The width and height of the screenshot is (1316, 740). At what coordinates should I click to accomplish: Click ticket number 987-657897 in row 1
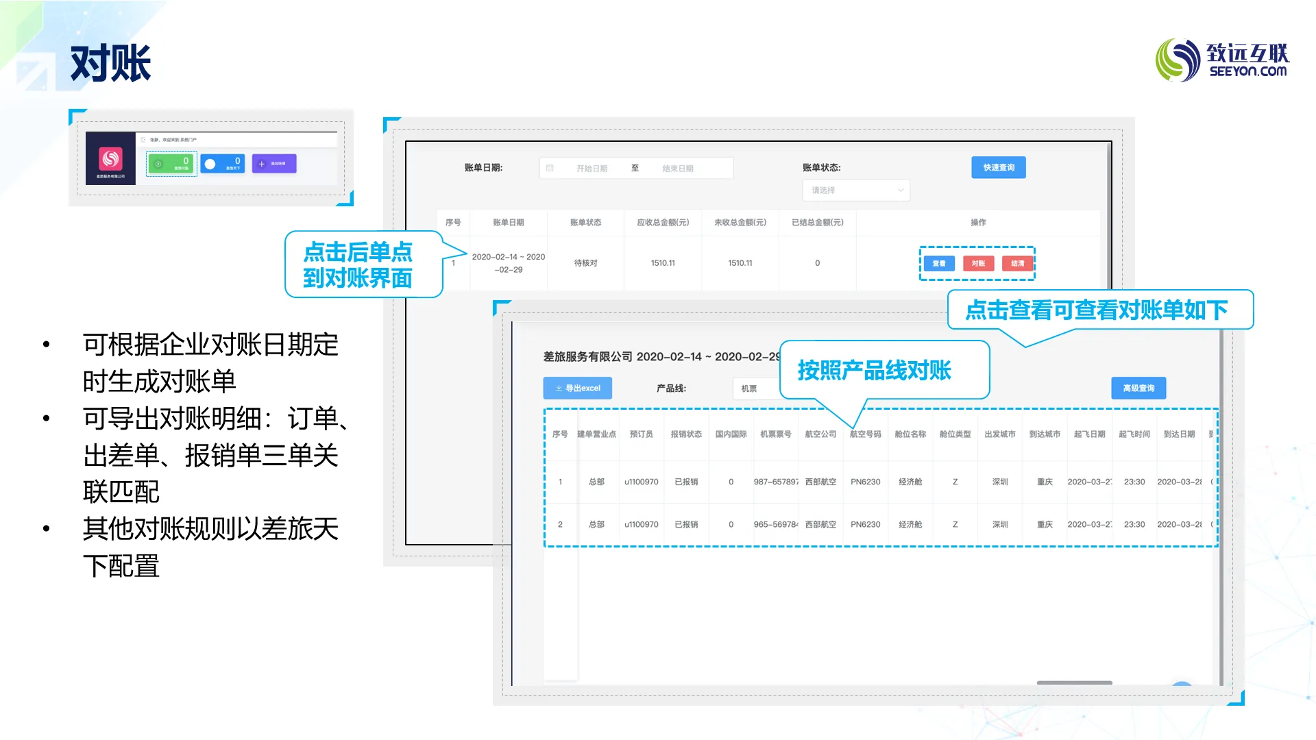[x=776, y=482]
